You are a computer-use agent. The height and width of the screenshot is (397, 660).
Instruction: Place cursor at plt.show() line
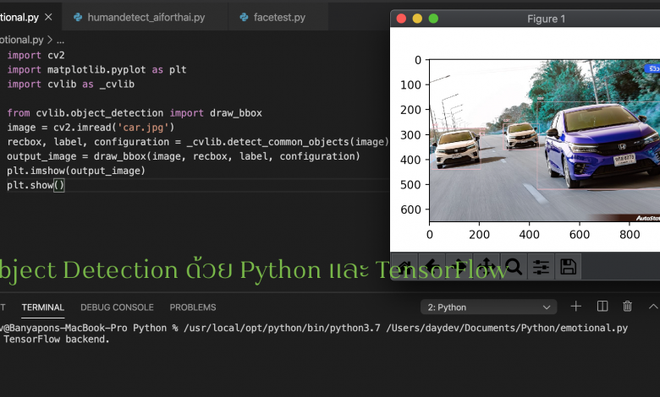(36, 185)
